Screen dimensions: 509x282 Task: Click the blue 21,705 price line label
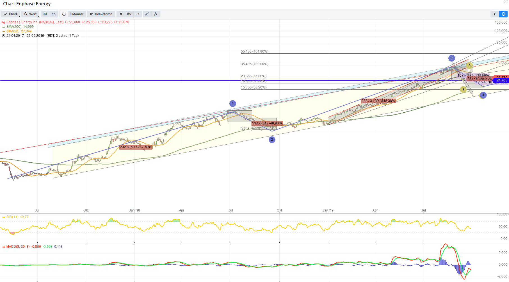tap(502, 80)
